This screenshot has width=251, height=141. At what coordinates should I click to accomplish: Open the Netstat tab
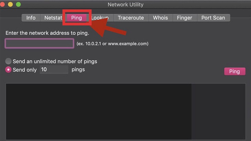coord(53,18)
